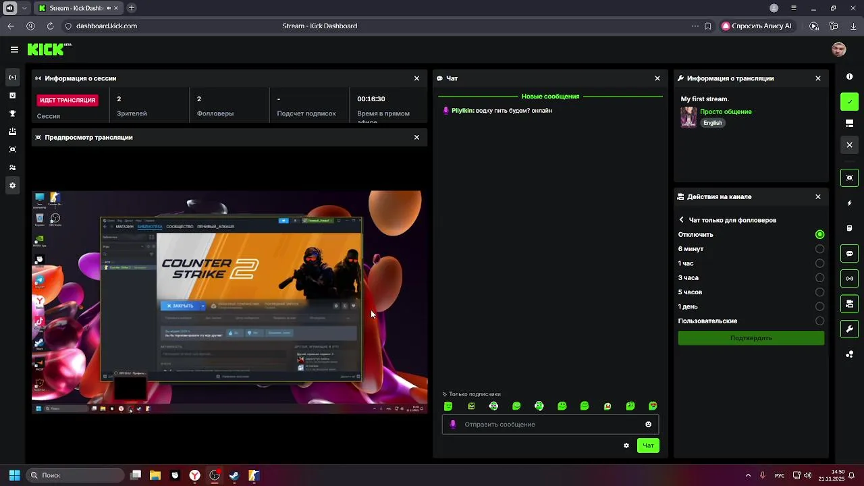This screenshot has width=864, height=486.
Task: Click the green checkmark button in right toolbar
Action: tap(849, 102)
